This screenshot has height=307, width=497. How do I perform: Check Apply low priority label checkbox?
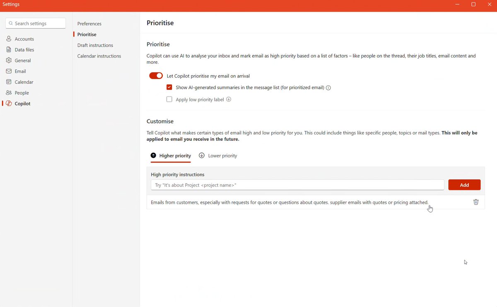(x=169, y=99)
